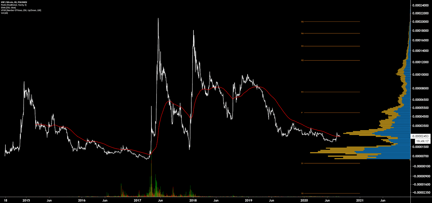Select the S2 support level label
This screenshot has width=432, height=203.
click(302, 193)
